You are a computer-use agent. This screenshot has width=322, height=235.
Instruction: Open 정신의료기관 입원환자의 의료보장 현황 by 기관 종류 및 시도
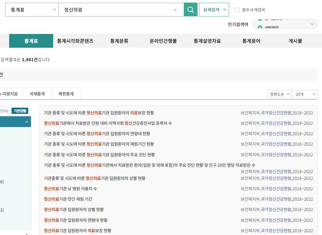(99, 113)
